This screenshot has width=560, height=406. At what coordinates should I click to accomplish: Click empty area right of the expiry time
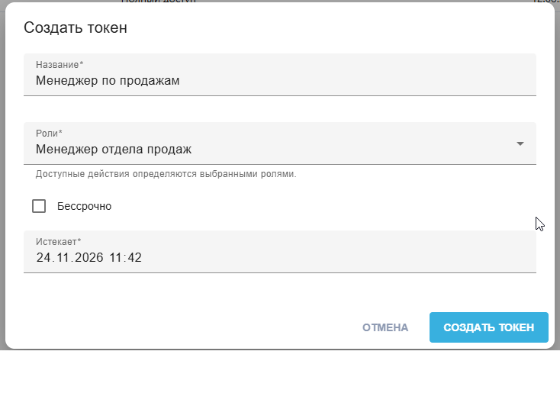(x=339, y=257)
